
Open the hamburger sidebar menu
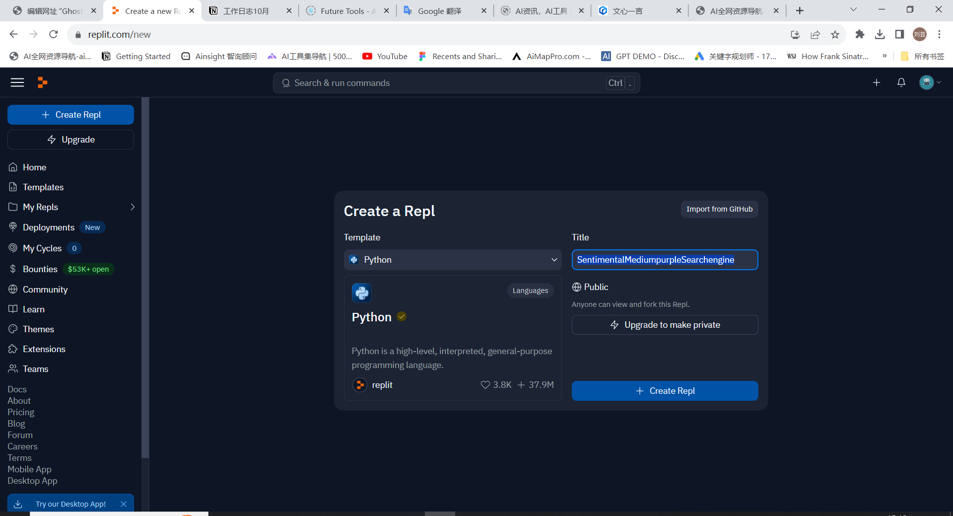(17, 82)
